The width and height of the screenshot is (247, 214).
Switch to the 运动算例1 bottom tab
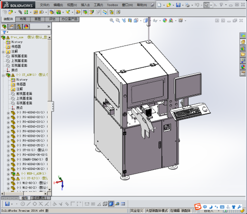point(39,198)
